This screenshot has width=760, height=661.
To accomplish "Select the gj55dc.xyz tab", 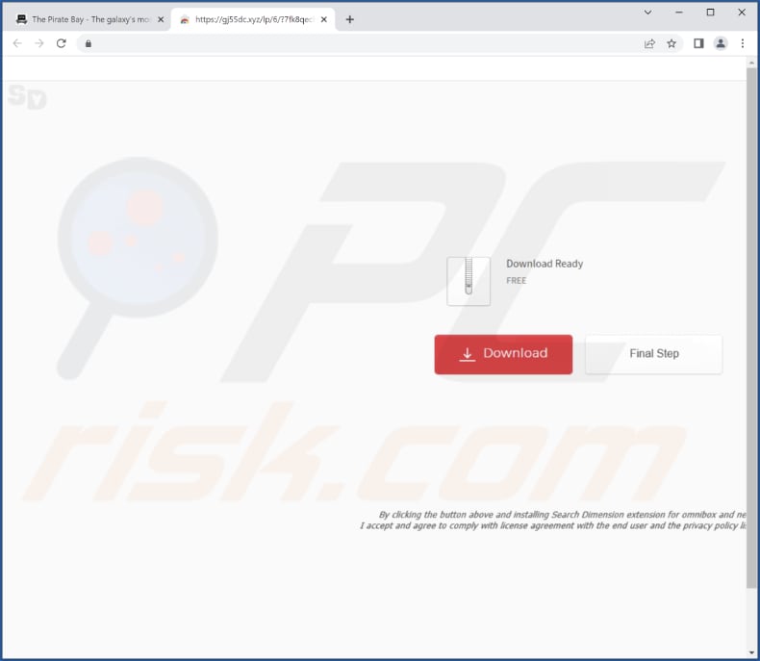I will (252, 19).
